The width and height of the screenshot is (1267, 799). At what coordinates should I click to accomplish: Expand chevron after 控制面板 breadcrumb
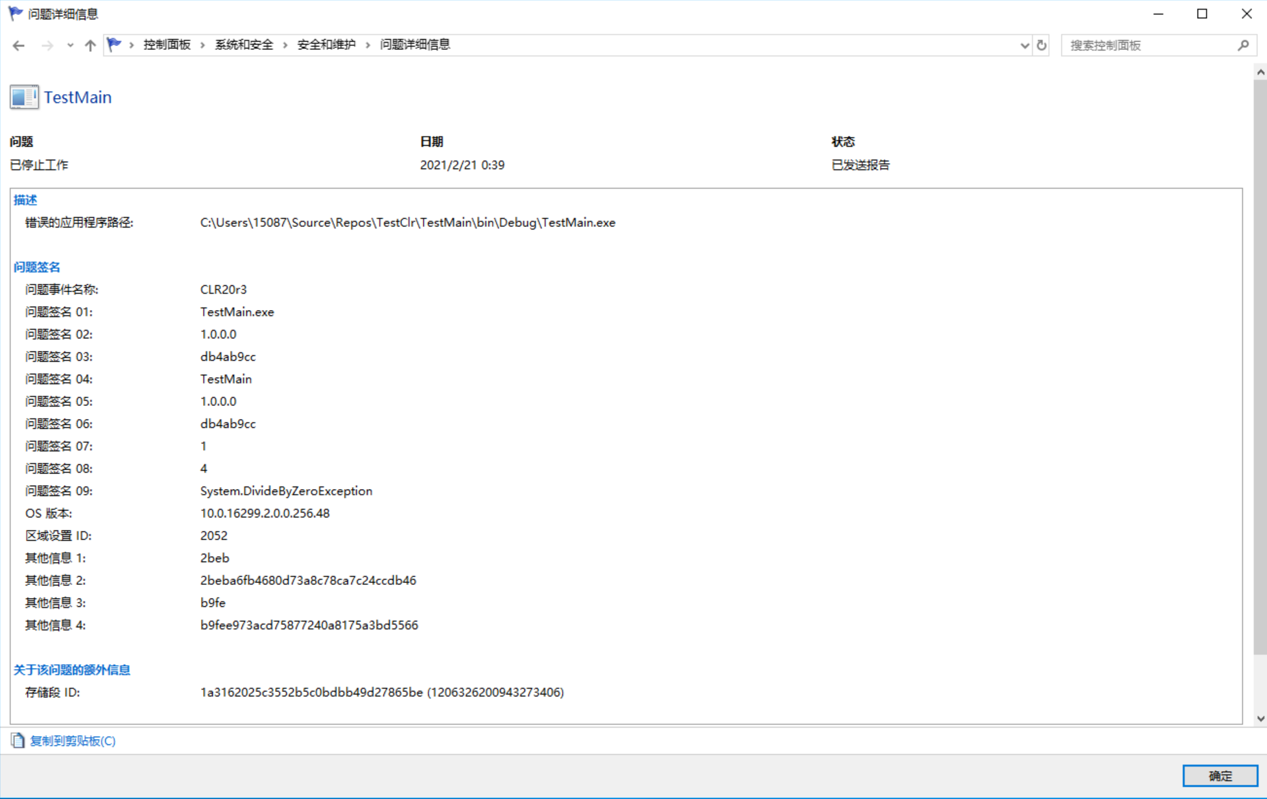[203, 45]
